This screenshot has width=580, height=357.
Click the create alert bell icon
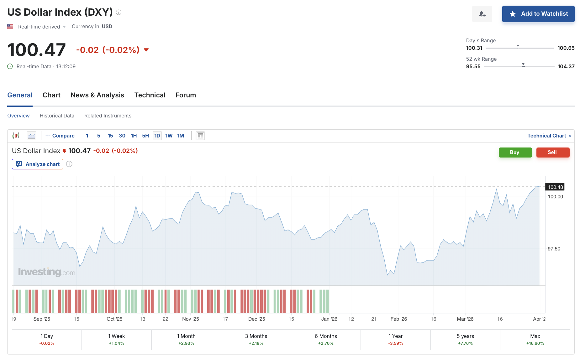tap(482, 14)
